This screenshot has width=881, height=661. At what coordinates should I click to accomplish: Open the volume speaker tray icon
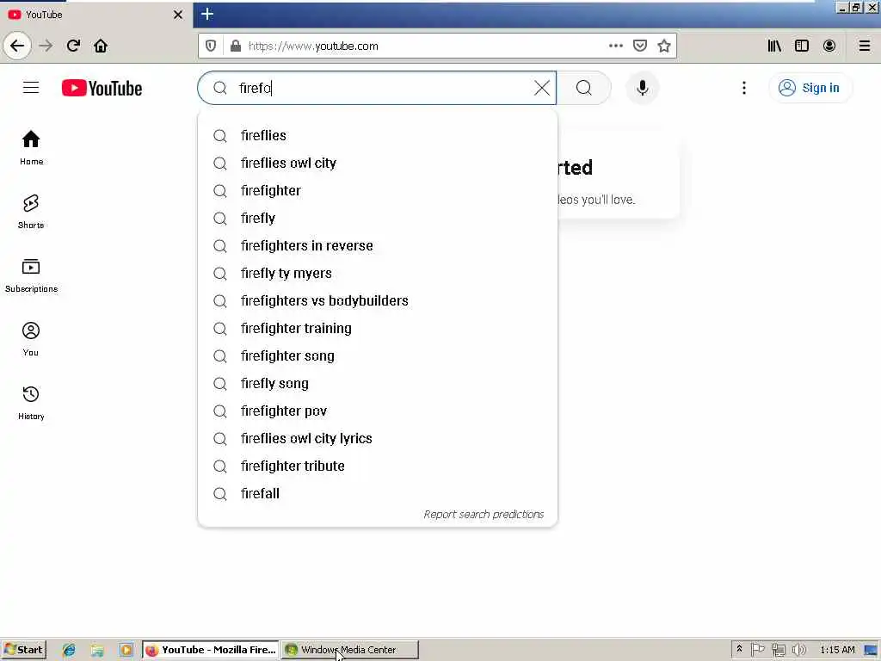coord(799,650)
